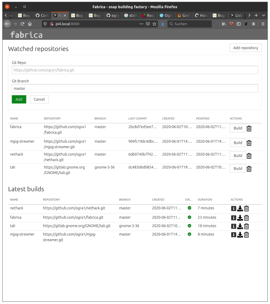The height and width of the screenshot is (304, 270).
Task: Save page to Pocket icon
Action: point(148,24)
